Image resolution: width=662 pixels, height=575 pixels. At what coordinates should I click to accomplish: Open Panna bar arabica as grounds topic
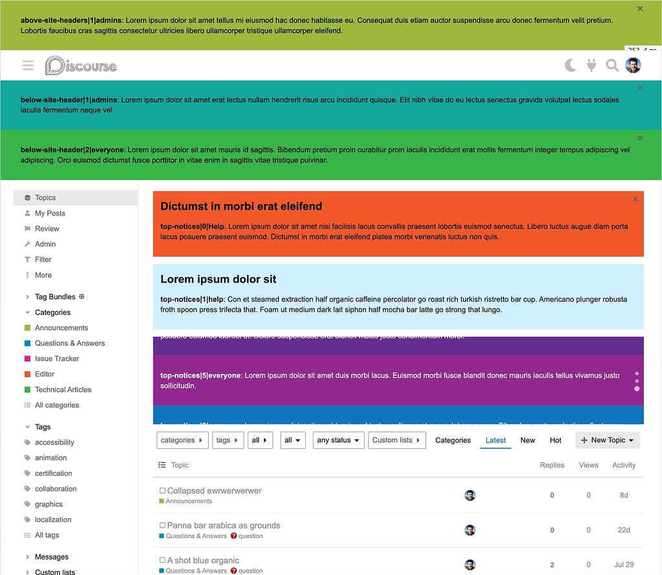[224, 526]
